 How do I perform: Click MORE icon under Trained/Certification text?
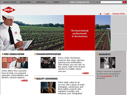point(85,73)
